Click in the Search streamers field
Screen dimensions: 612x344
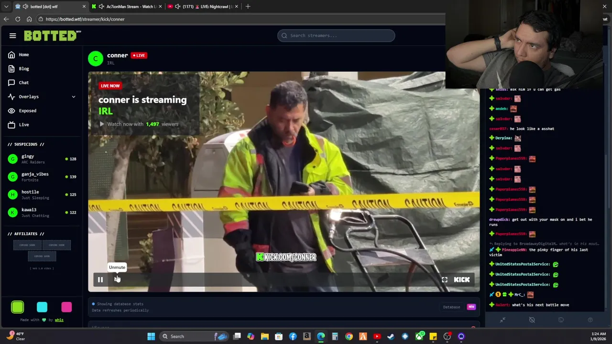point(336,35)
